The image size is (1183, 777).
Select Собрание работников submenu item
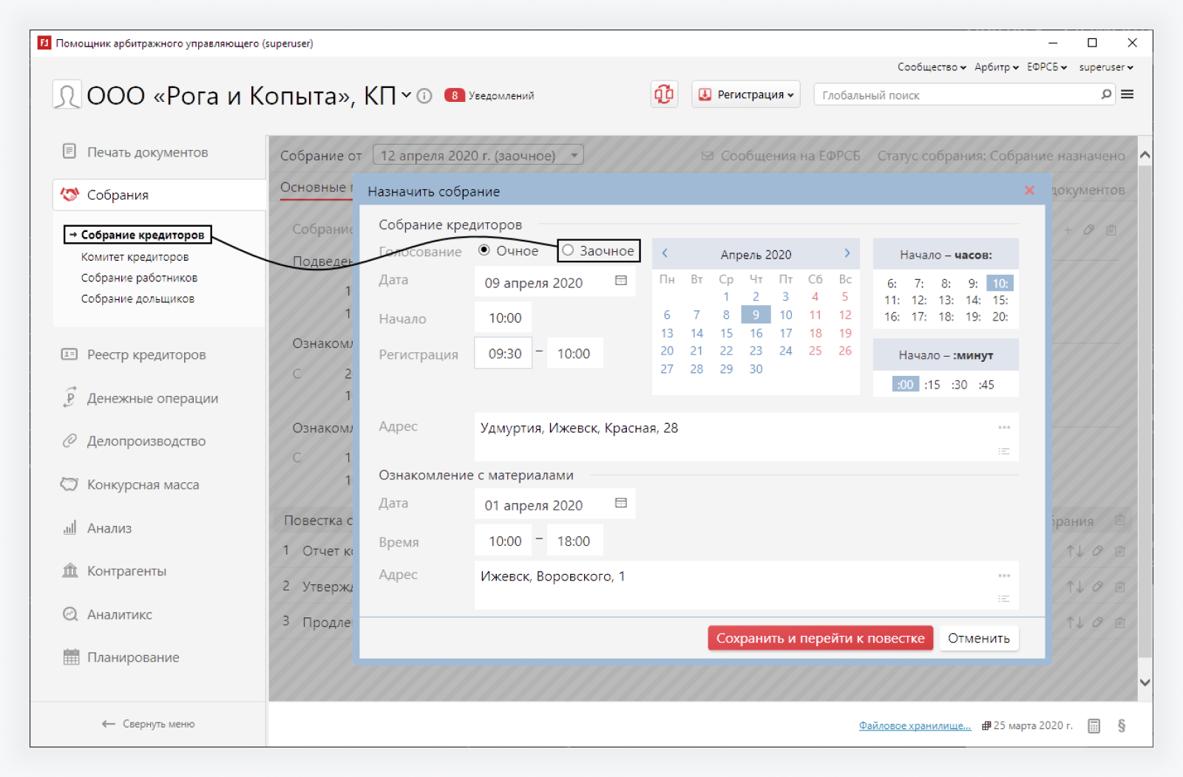(x=139, y=278)
